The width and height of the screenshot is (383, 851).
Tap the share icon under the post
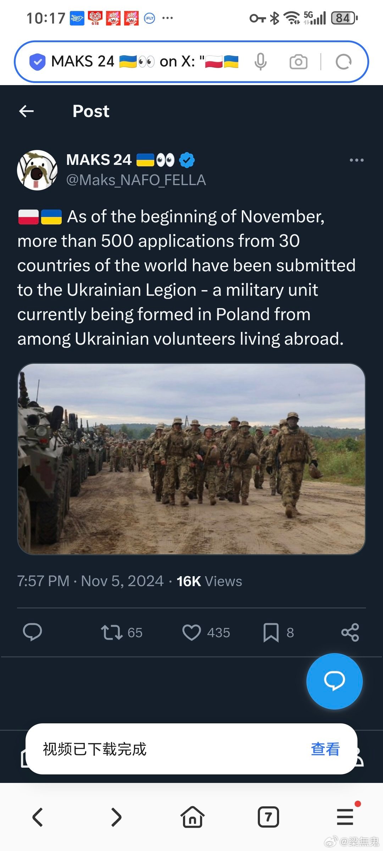pos(350,633)
